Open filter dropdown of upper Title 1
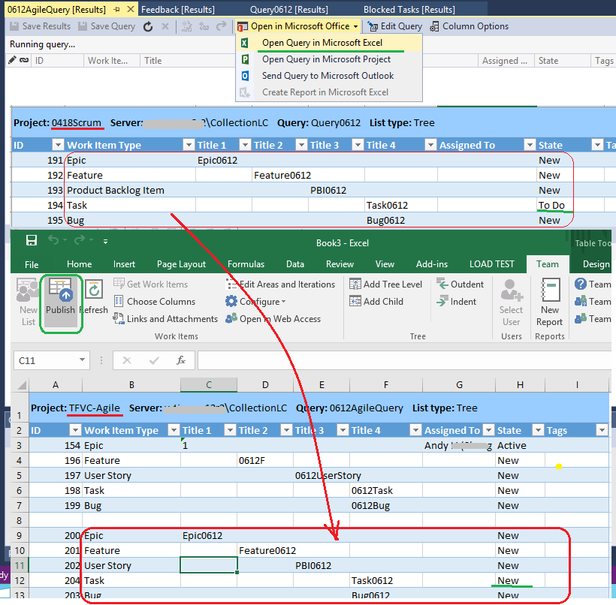The image size is (616, 605). (245, 146)
